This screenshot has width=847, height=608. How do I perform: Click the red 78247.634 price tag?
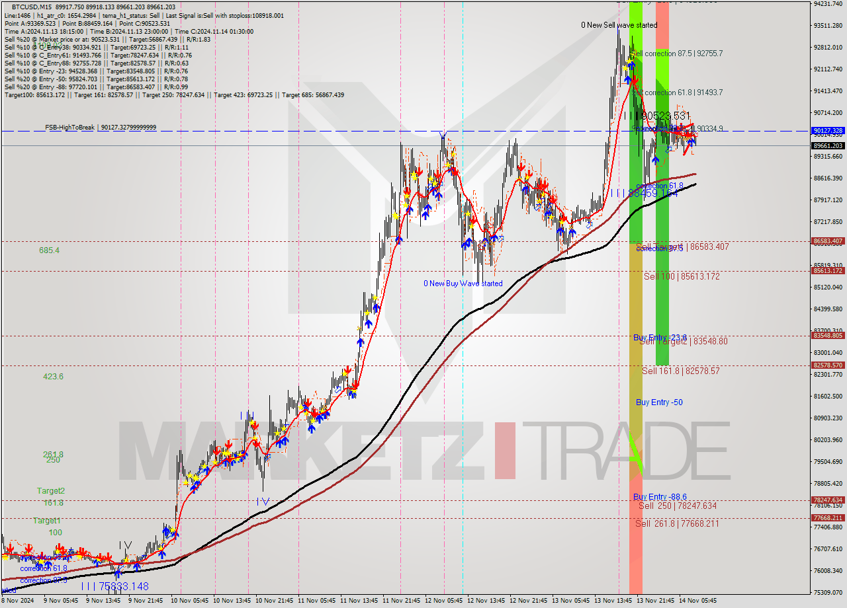(x=828, y=500)
